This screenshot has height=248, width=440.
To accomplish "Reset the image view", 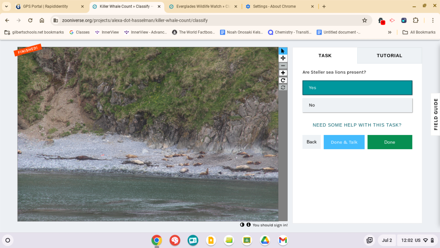I will click(x=283, y=87).
